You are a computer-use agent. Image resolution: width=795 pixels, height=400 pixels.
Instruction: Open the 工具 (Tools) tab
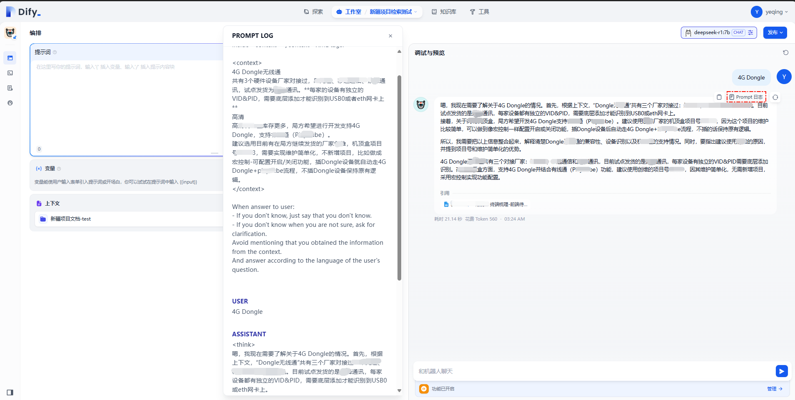(x=480, y=12)
